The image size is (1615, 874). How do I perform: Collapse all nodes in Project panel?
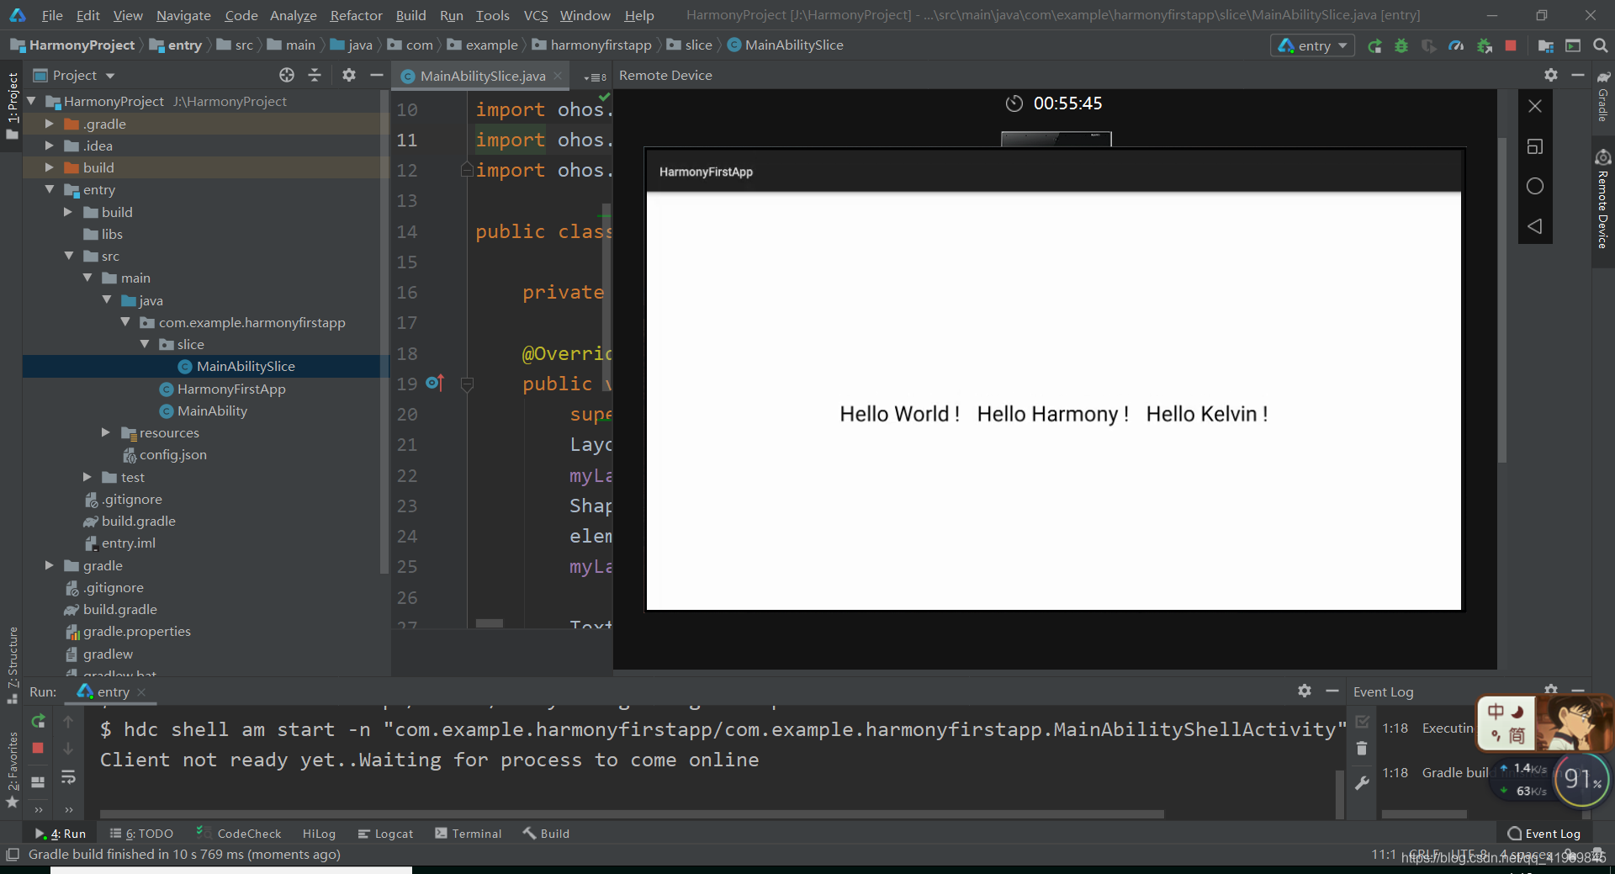coord(315,75)
